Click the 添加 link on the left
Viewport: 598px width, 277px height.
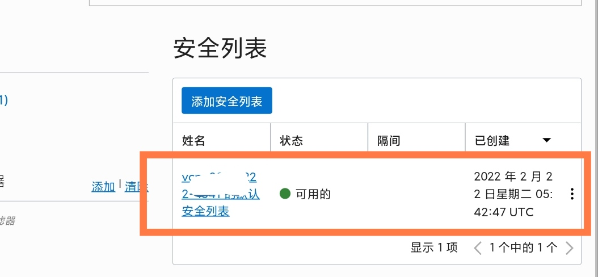point(103,186)
